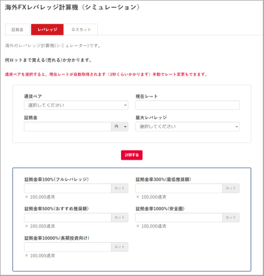This screenshot has height=276, width=264.
Task: Click the 証拠金率500% おすすめ推奨額 result field
Action: 67,217
